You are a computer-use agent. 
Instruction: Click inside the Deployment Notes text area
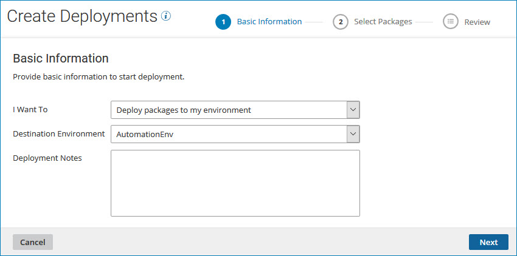click(235, 183)
